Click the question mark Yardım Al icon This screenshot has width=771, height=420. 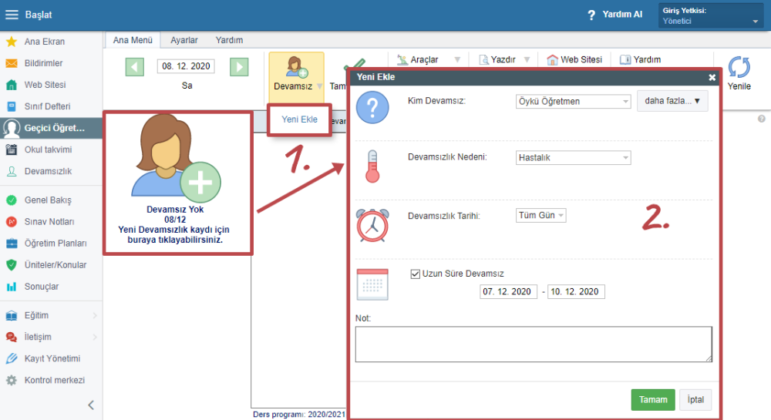[x=591, y=15]
